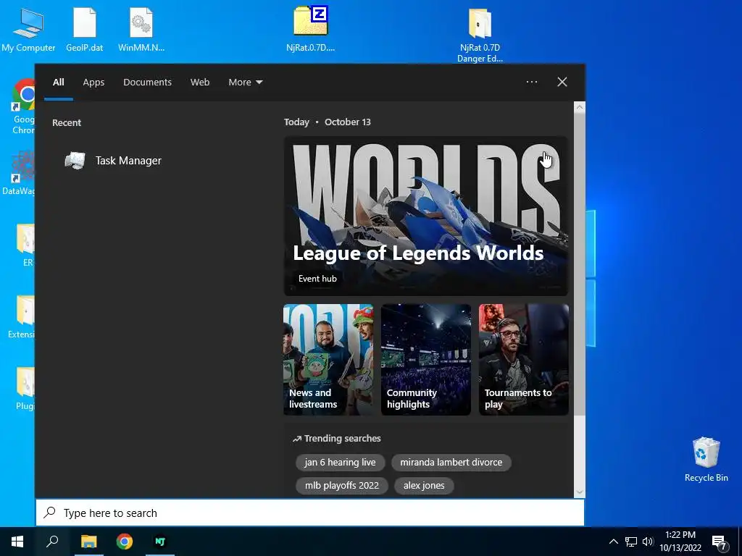The image size is (742, 556).
Task: Open taskbar clock showing 1:22 PM
Action: click(680, 542)
